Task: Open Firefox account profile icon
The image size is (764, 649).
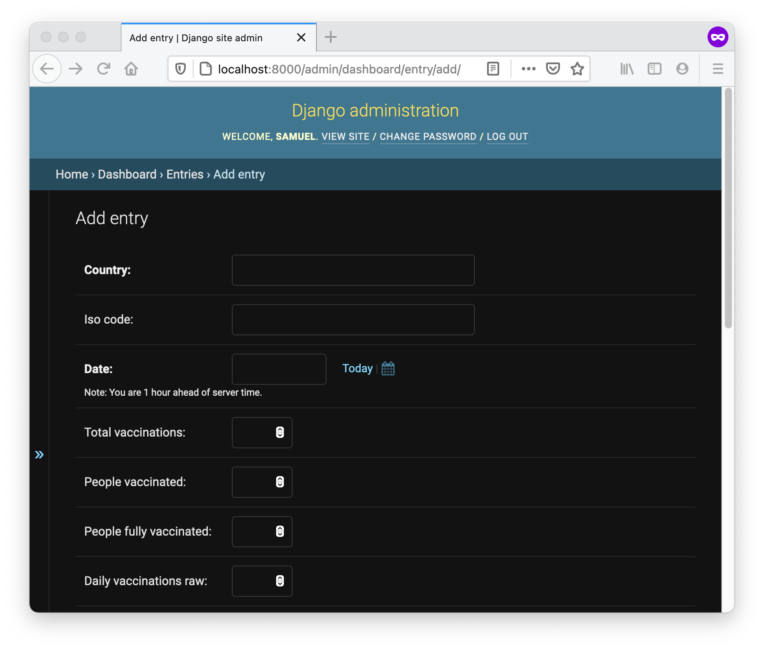Action: [682, 69]
